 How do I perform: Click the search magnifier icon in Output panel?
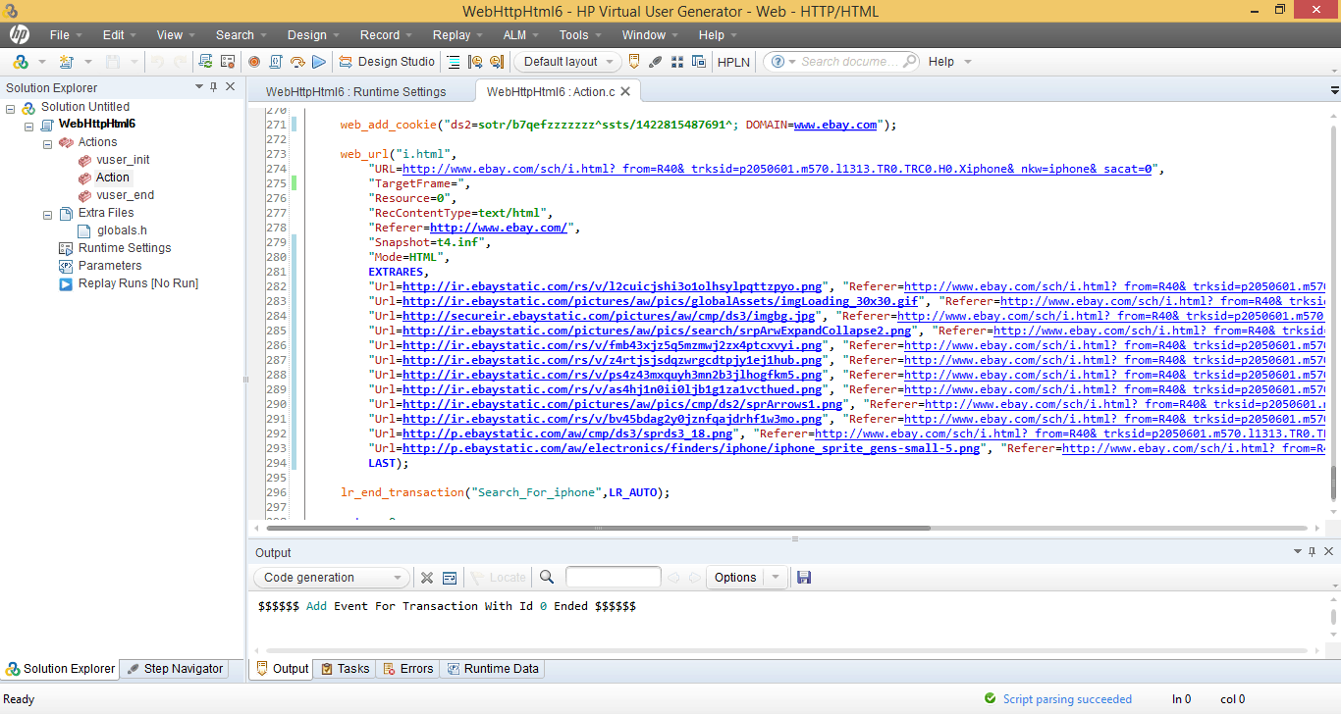(547, 578)
